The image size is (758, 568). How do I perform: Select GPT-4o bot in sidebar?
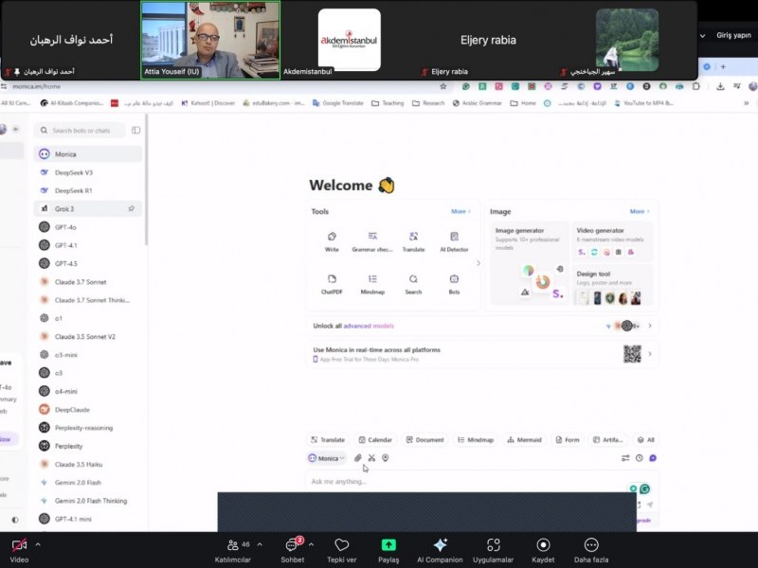(88, 227)
